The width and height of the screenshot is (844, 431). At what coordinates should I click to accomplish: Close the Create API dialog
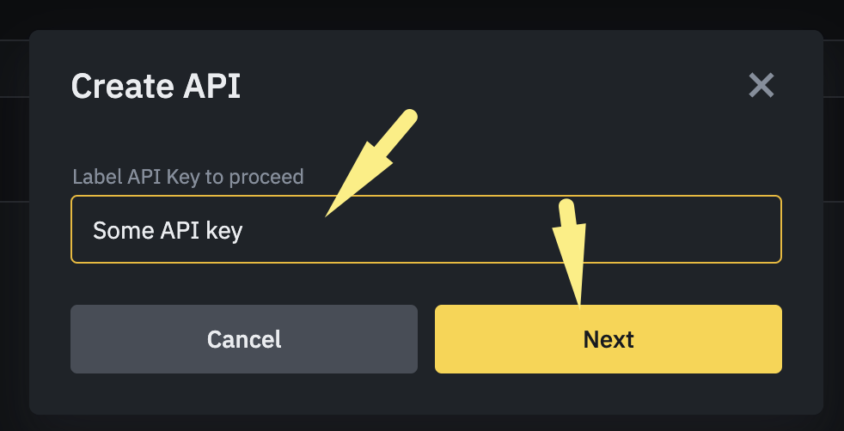(x=761, y=85)
